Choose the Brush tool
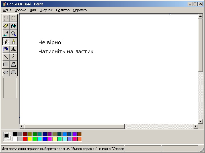 click(14, 41)
